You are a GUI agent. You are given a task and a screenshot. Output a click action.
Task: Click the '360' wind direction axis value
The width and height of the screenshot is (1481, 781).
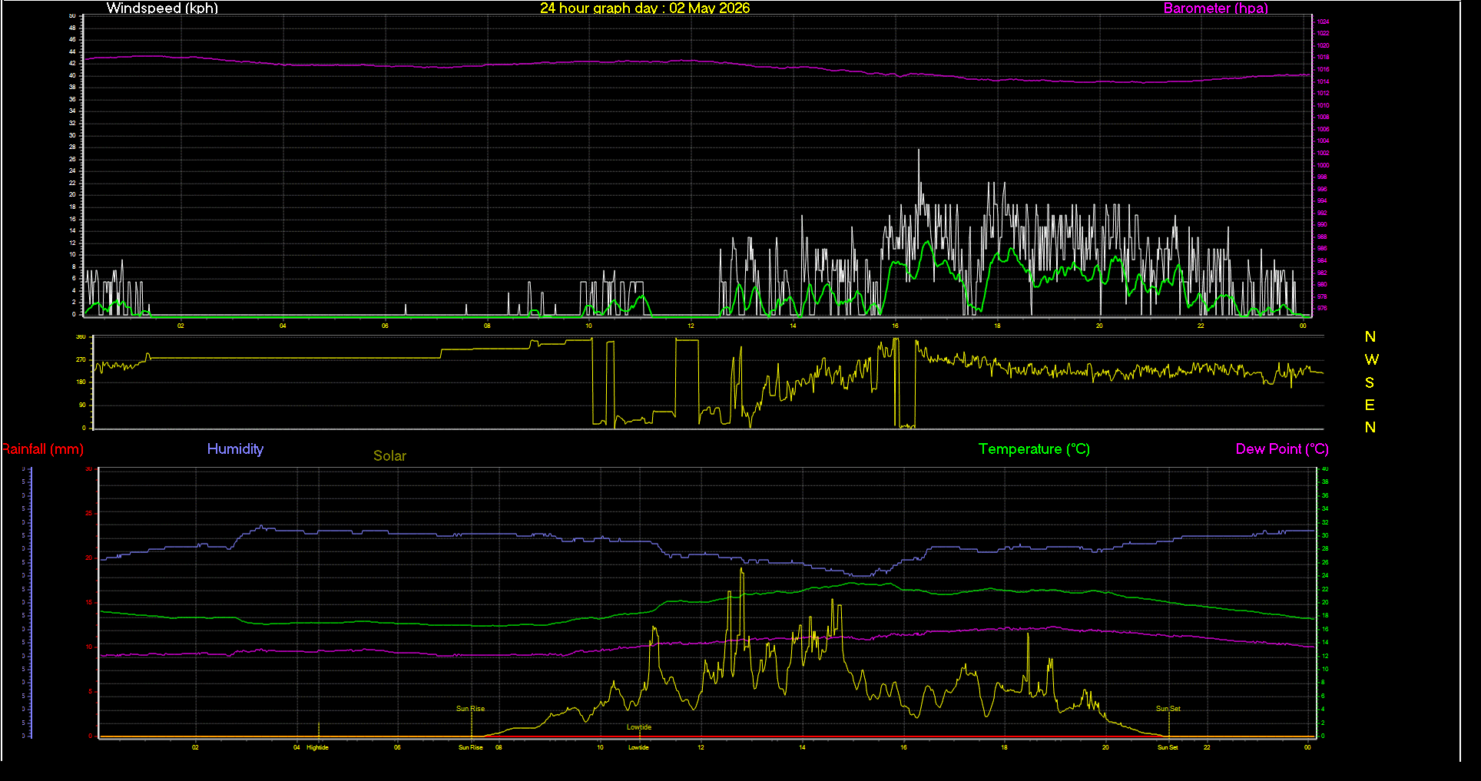click(x=81, y=337)
